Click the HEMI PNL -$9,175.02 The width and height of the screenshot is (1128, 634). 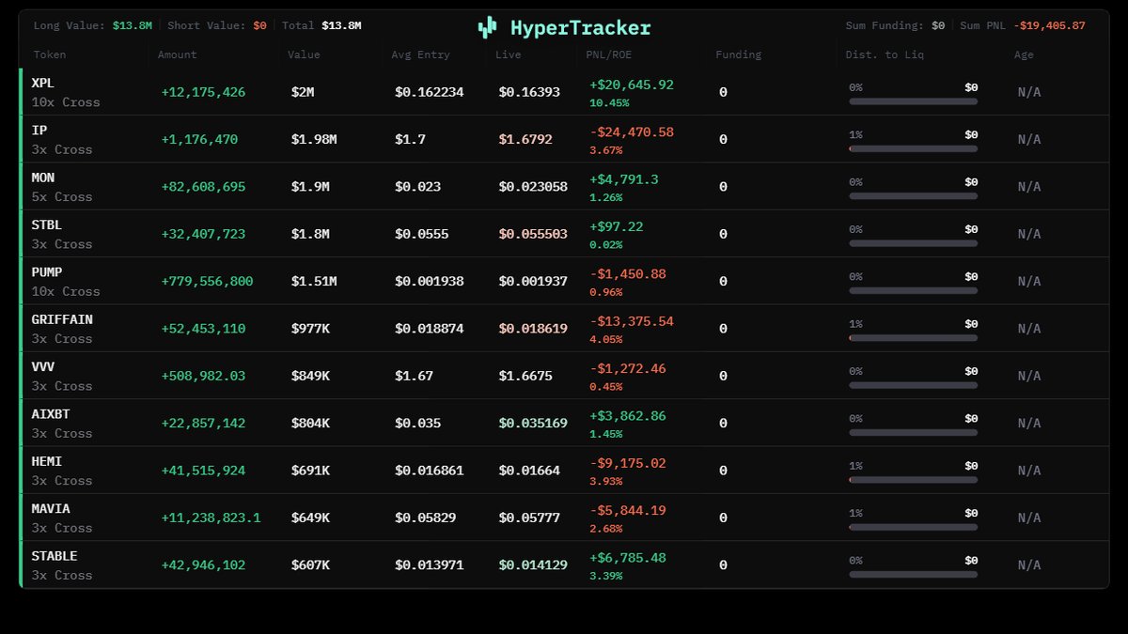[628, 463]
